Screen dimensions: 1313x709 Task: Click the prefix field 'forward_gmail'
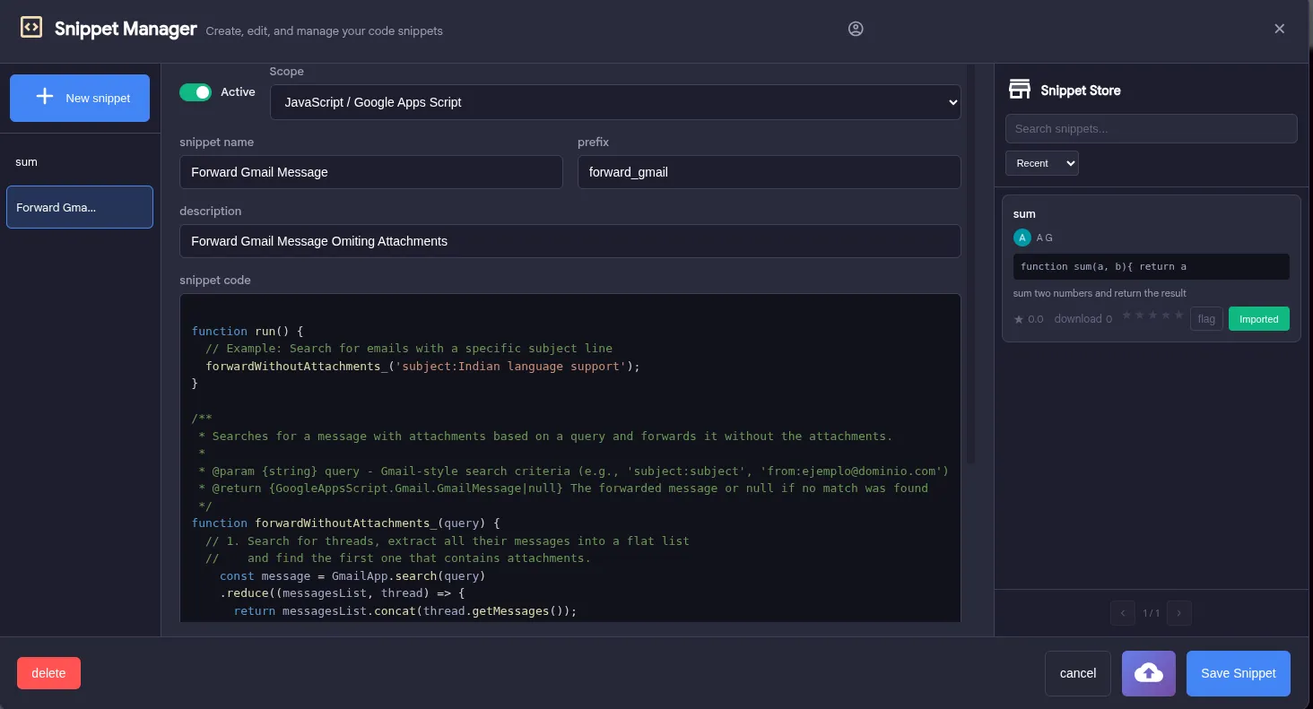click(x=769, y=172)
